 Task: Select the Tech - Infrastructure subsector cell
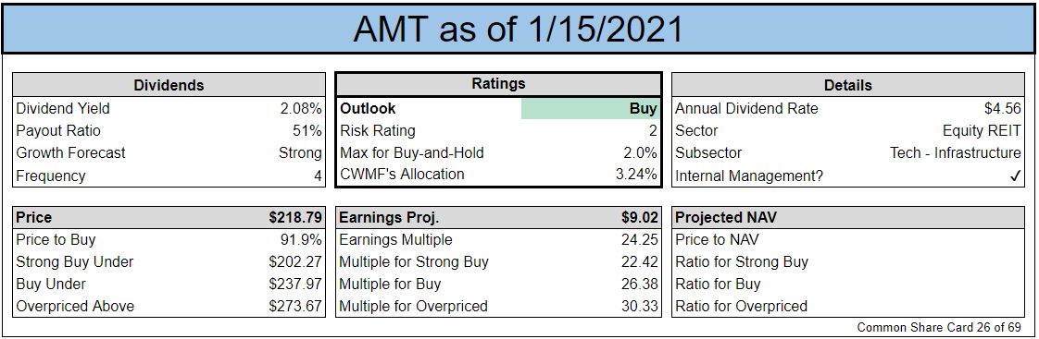point(956,152)
